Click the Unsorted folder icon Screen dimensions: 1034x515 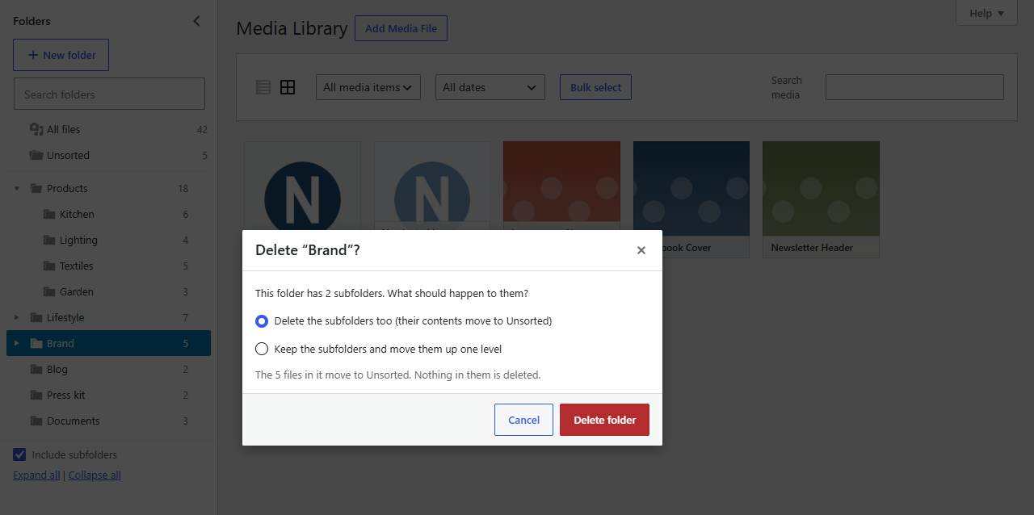click(36, 155)
